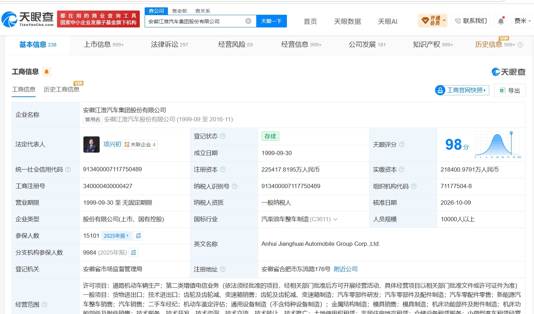Image resolution: width=534 pixels, height=314 pixels.
Task: Open help icon next to 注册资本
Action: [222, 169]
